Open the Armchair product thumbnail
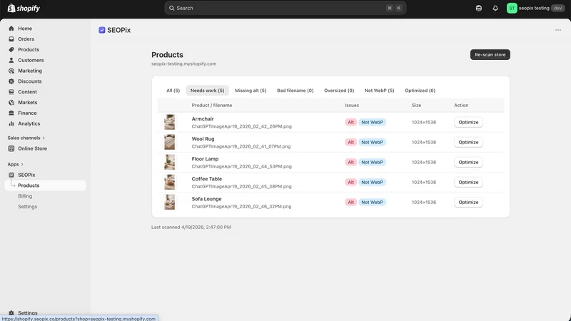The width and height of the screenshot is (571, 321). pyautogui.click(x=169, y=122)
